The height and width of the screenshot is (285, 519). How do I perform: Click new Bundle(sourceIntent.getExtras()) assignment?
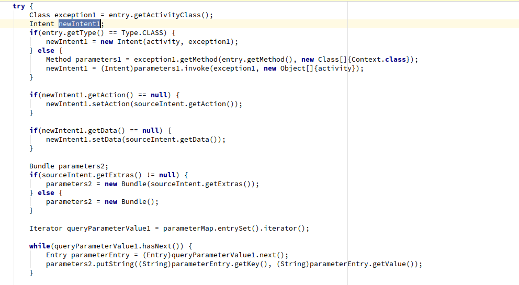point(152,184)
